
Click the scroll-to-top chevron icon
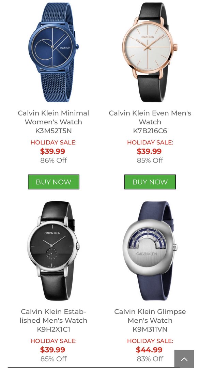[x=184, y=359]
